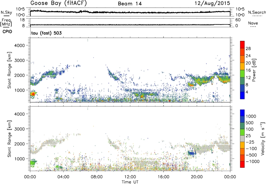This screenshot has height=184, width=266.
Task: Click the 'Freq. [MHz]' axis label
Action: point(6,22)
